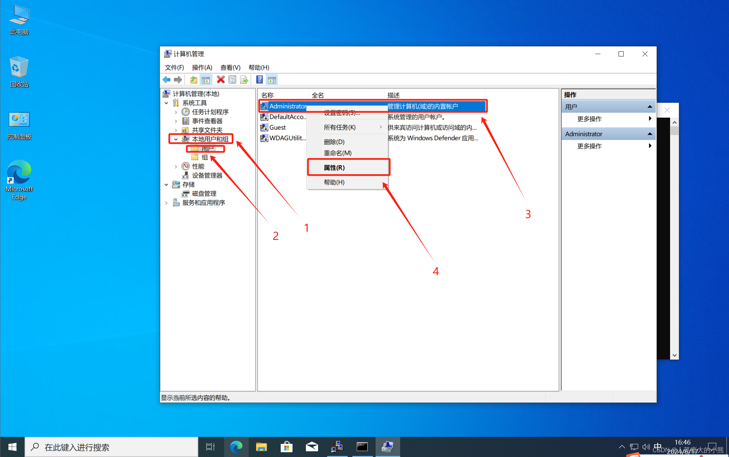
Task: Open Disk Management (磁盘管理) node
Action: coord(204,194)
